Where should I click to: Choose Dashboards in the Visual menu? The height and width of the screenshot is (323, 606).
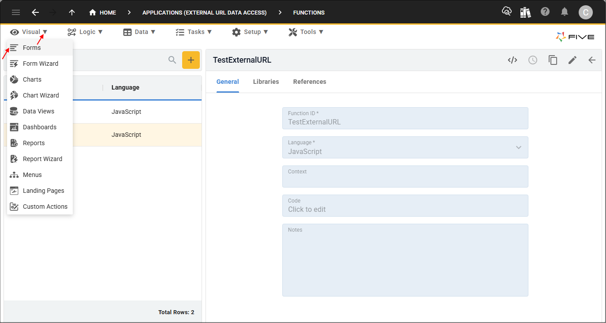(x=39, y=127)
